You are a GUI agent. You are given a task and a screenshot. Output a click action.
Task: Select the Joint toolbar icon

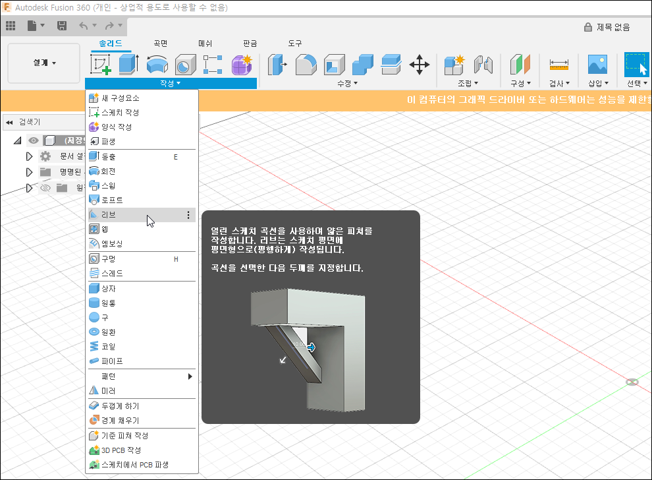[x=483, y=65]
